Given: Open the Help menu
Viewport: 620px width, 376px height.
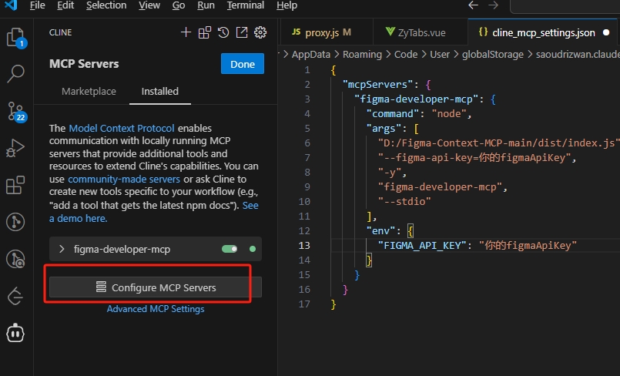Looking at the screenshot, I should [x=287, y=5].
